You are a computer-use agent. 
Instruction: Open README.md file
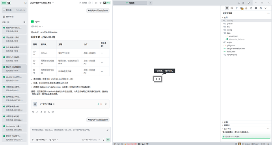[246, 55]
